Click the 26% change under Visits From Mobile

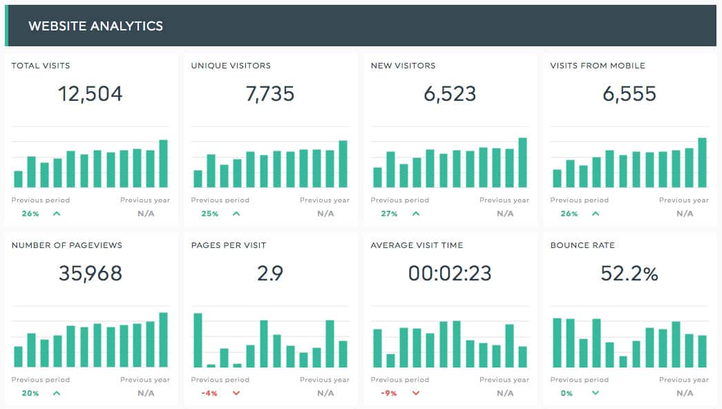click(569, 213)
